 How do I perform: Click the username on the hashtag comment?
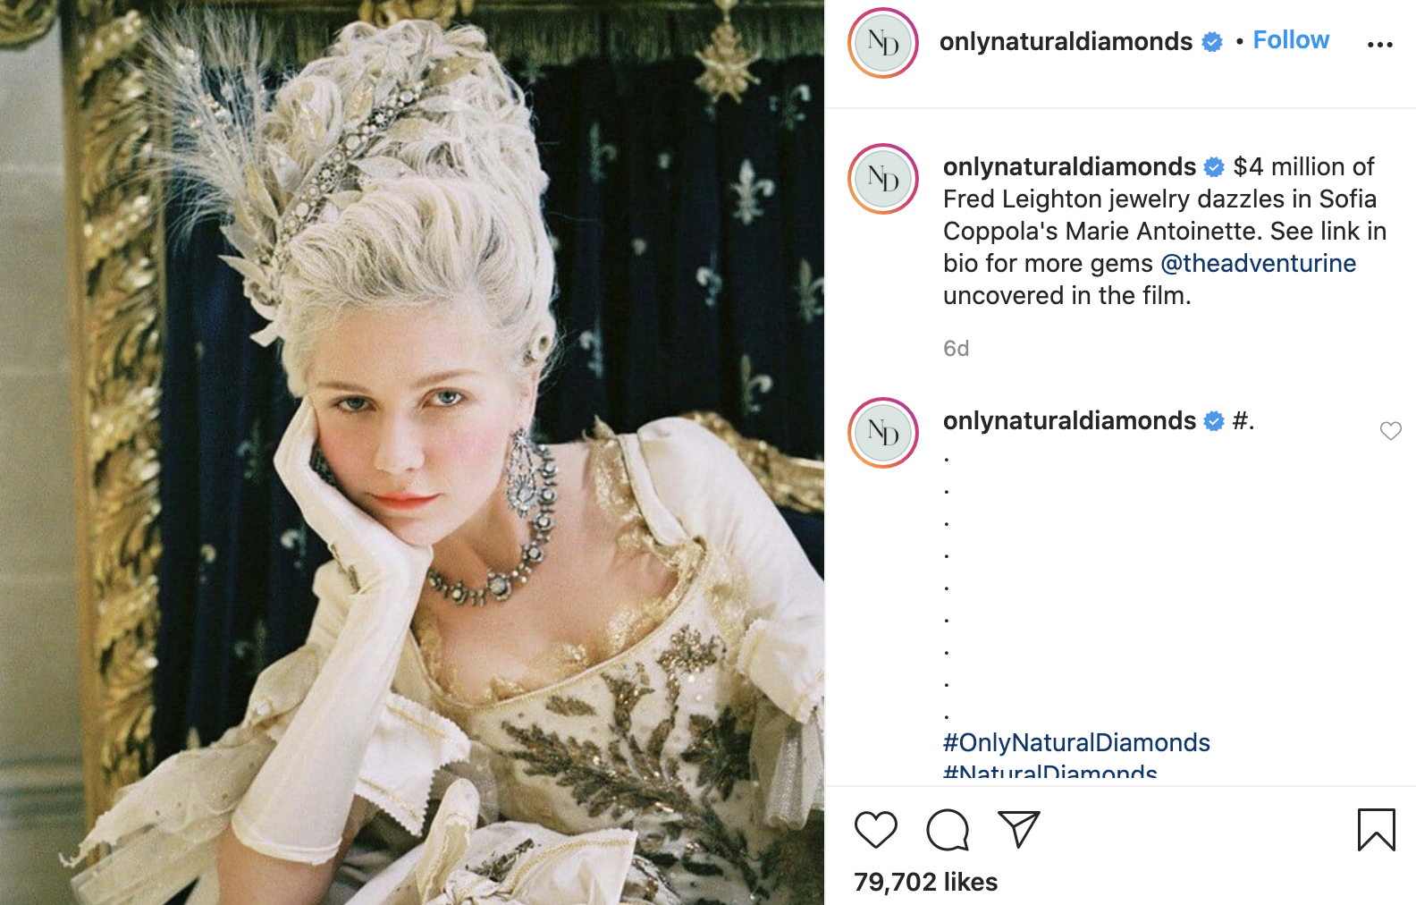coord(1069,420)
